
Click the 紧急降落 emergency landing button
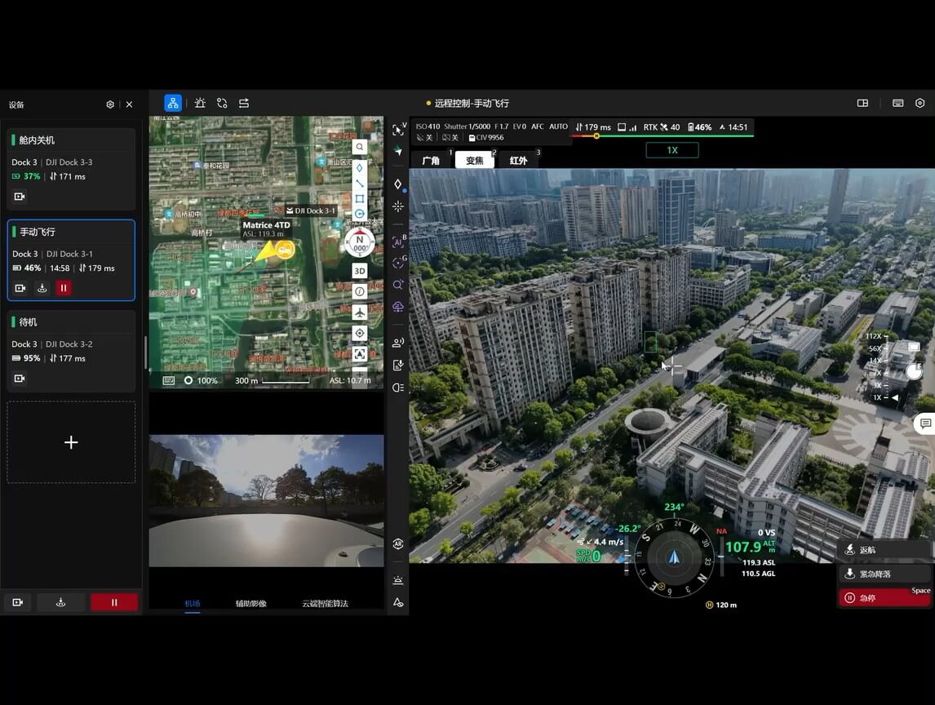[884, 574]
